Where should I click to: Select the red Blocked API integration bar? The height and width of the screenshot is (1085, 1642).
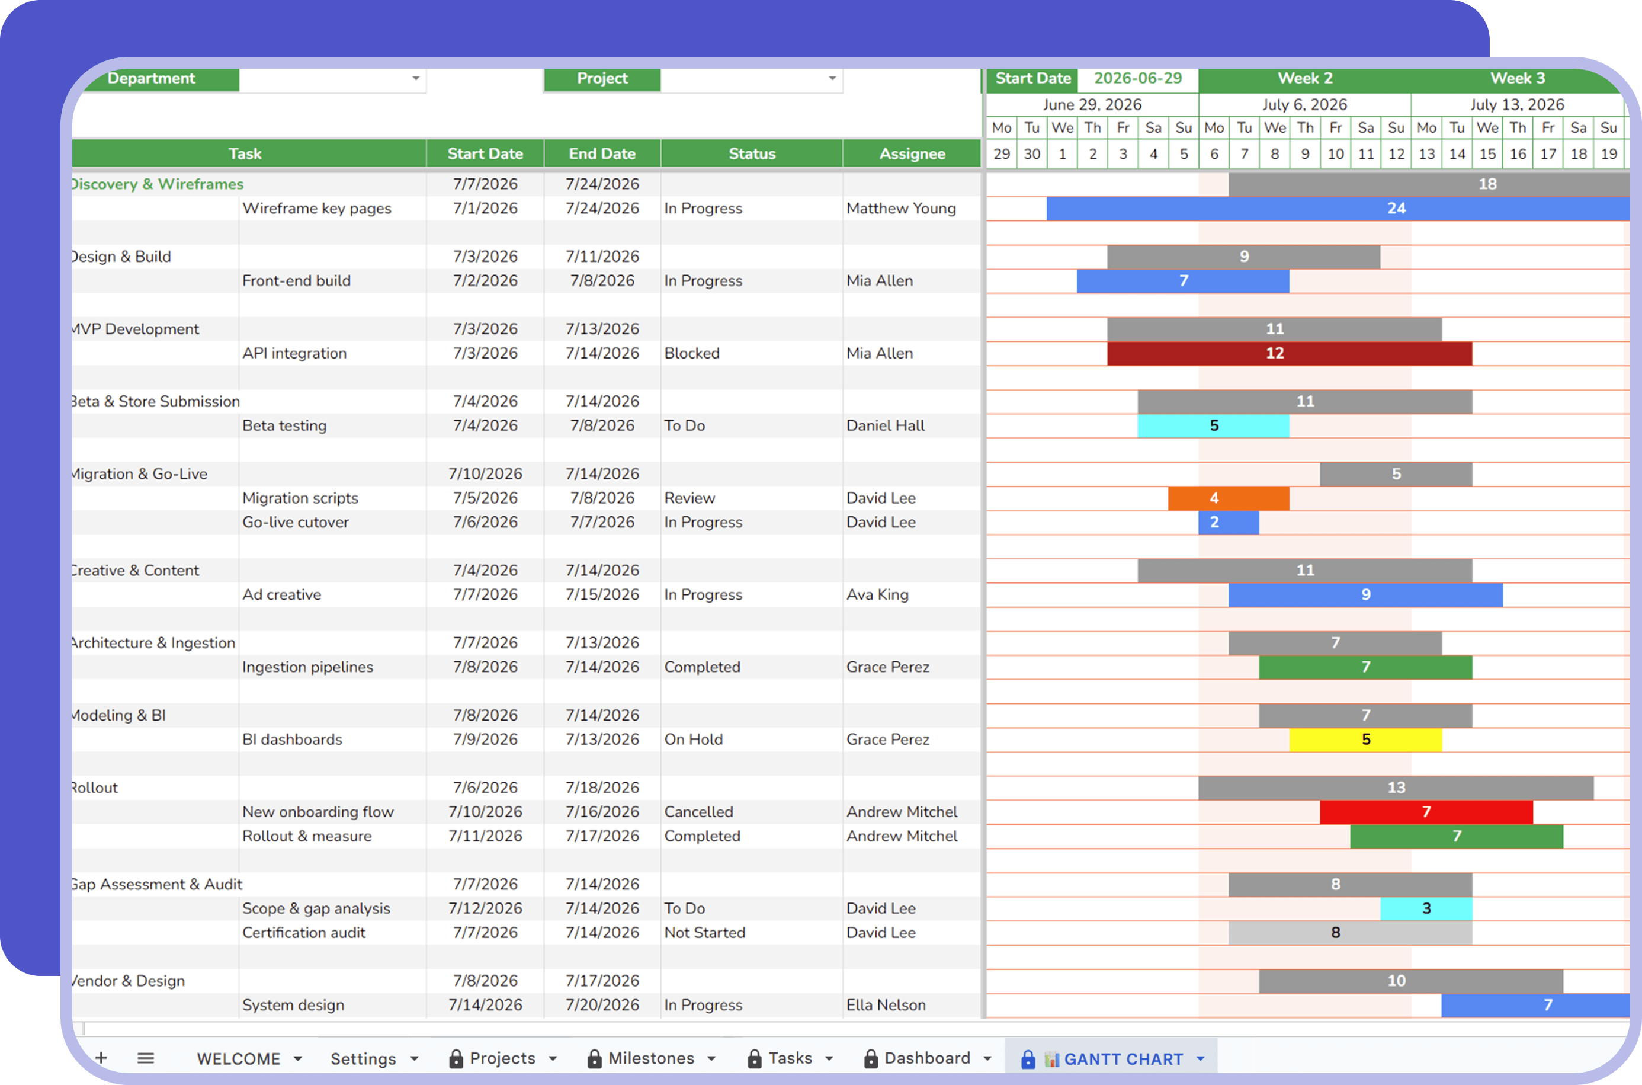pos(1289,354)
